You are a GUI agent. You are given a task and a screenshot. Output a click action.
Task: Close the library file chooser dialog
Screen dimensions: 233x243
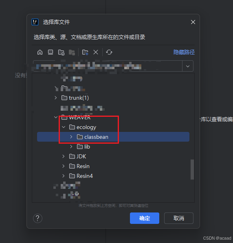pos(193,22)
